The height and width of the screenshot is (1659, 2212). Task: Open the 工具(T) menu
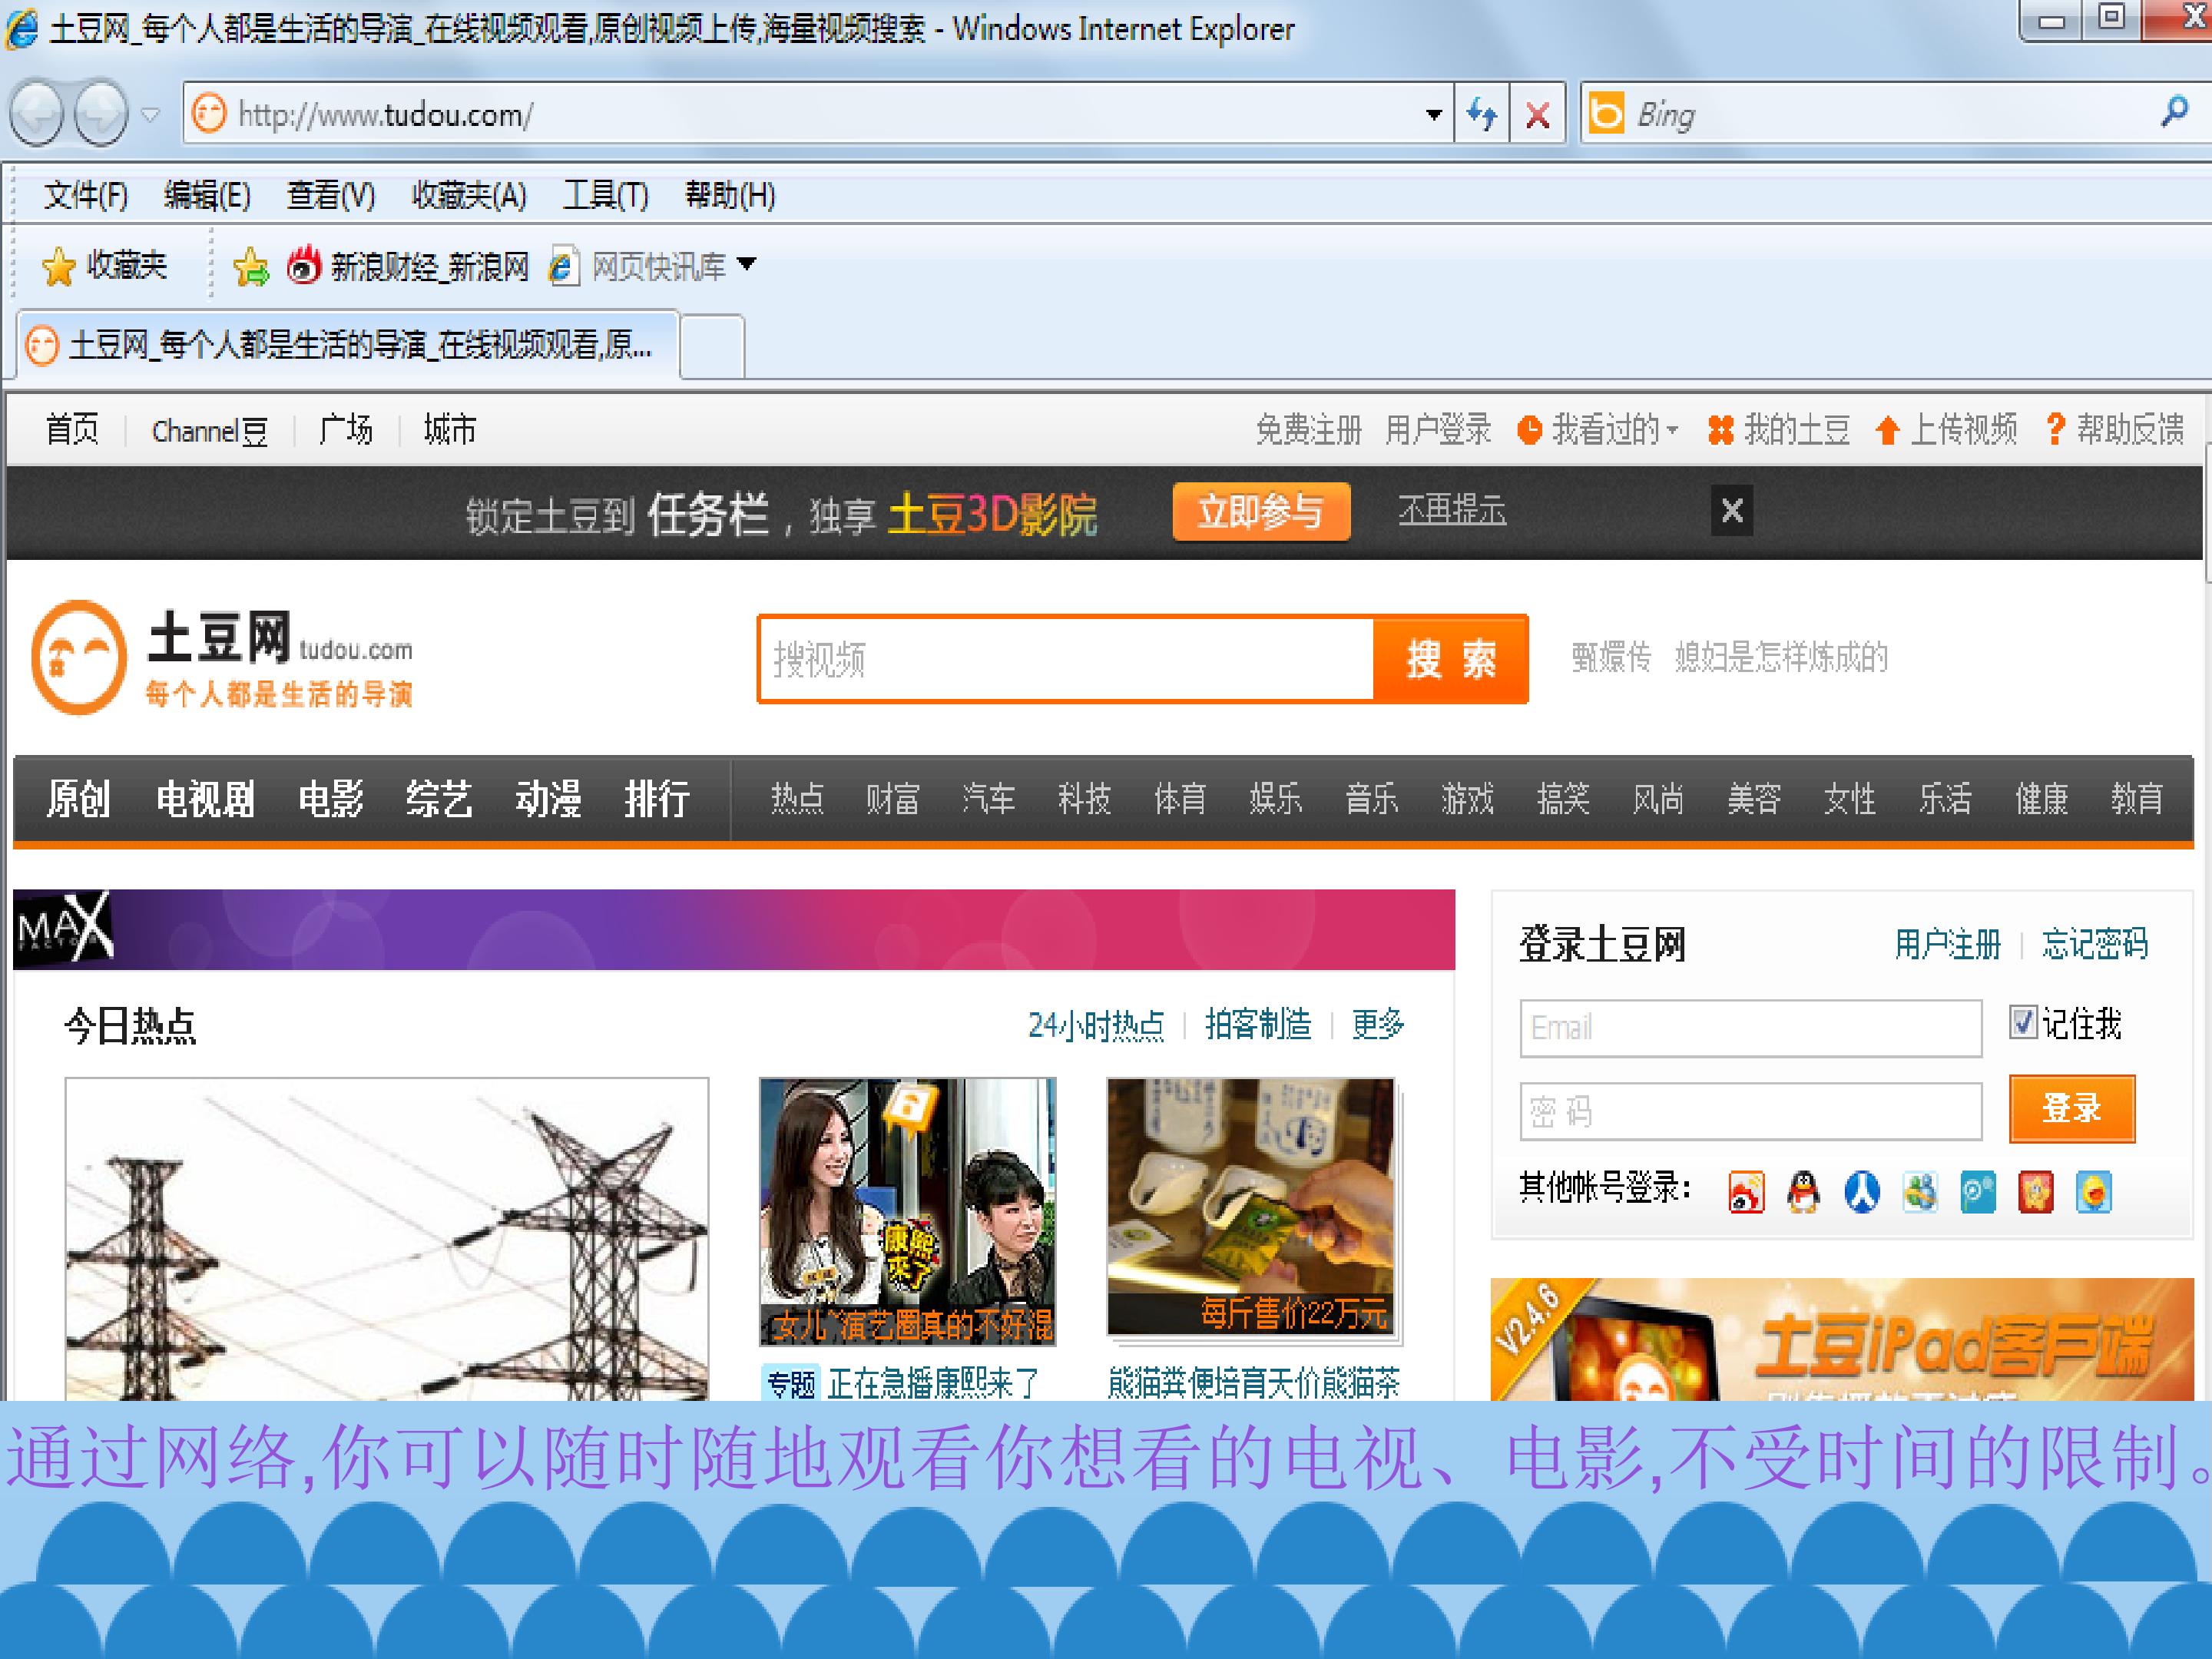click(605, 195)
